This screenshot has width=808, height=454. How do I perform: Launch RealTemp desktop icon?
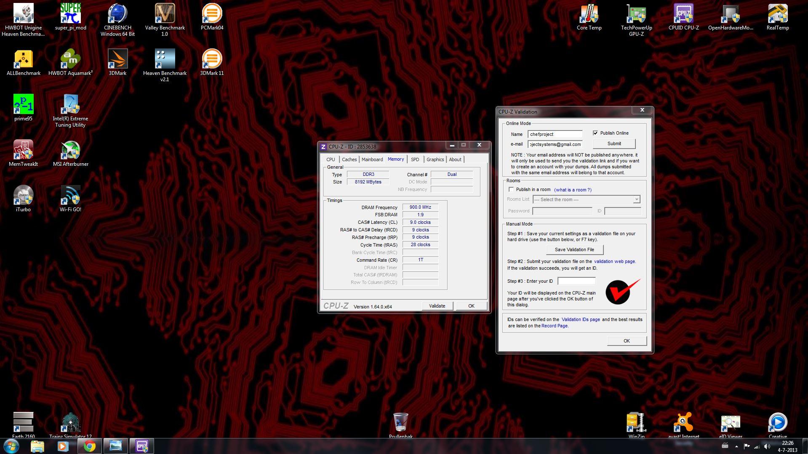(778, 17)
